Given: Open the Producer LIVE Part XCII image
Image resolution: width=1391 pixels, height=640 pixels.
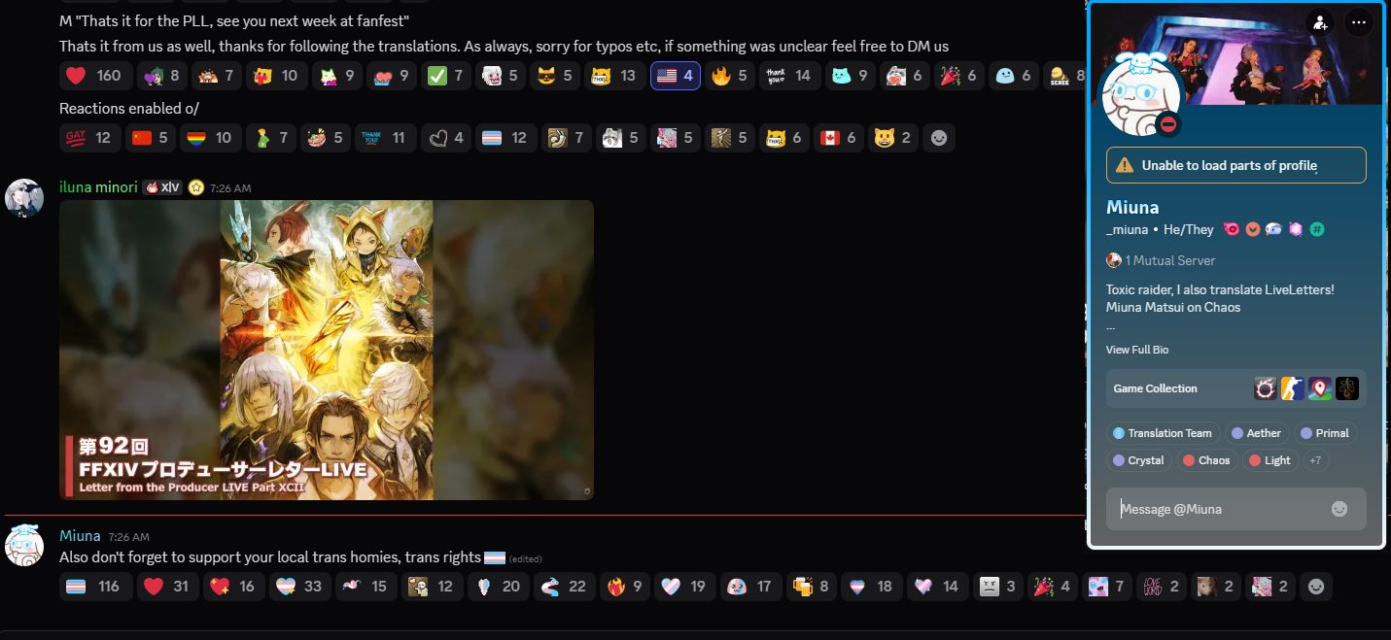Looking at the screenshot, I should [327, 350].
